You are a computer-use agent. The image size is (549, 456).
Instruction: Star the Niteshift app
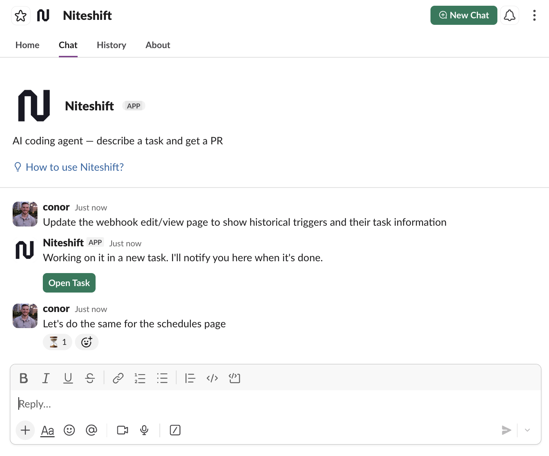point(21,16)
